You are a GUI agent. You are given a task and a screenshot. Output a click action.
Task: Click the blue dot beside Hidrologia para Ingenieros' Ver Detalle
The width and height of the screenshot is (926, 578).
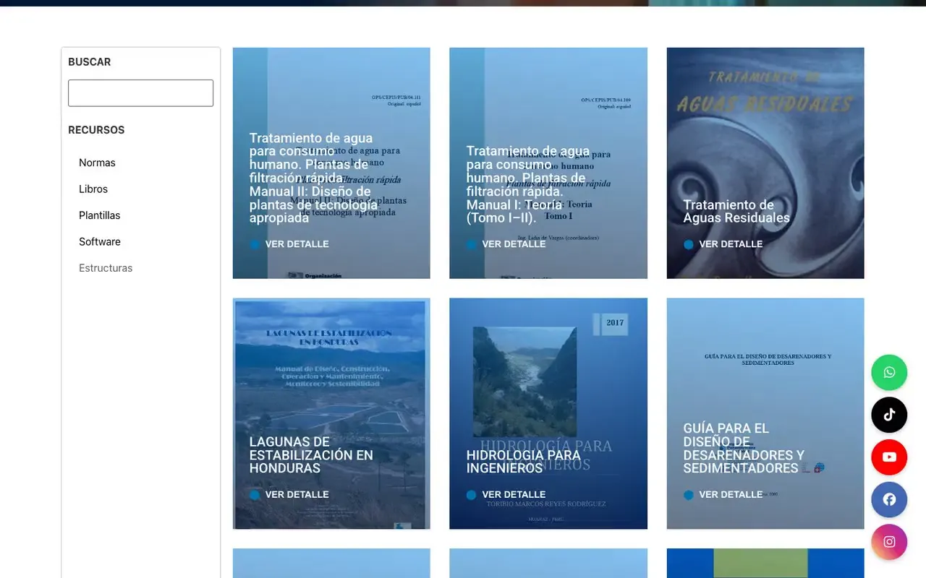[472, 495]
